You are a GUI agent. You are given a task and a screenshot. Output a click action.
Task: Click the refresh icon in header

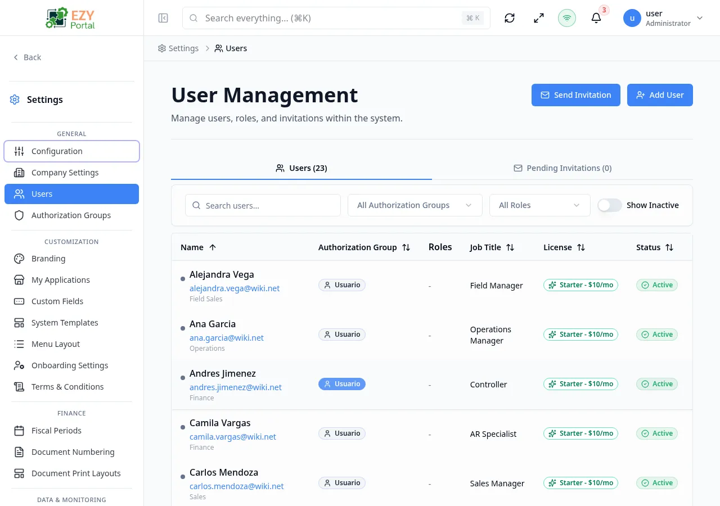tap(510, 18)
